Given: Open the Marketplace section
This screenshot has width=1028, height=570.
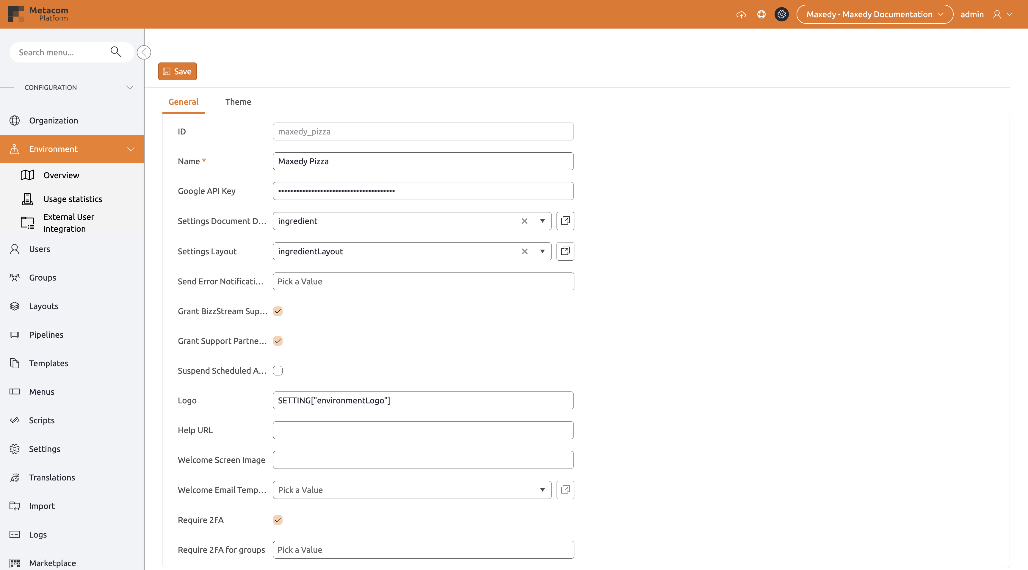Looking at the screenshot, I should point(52,563).
